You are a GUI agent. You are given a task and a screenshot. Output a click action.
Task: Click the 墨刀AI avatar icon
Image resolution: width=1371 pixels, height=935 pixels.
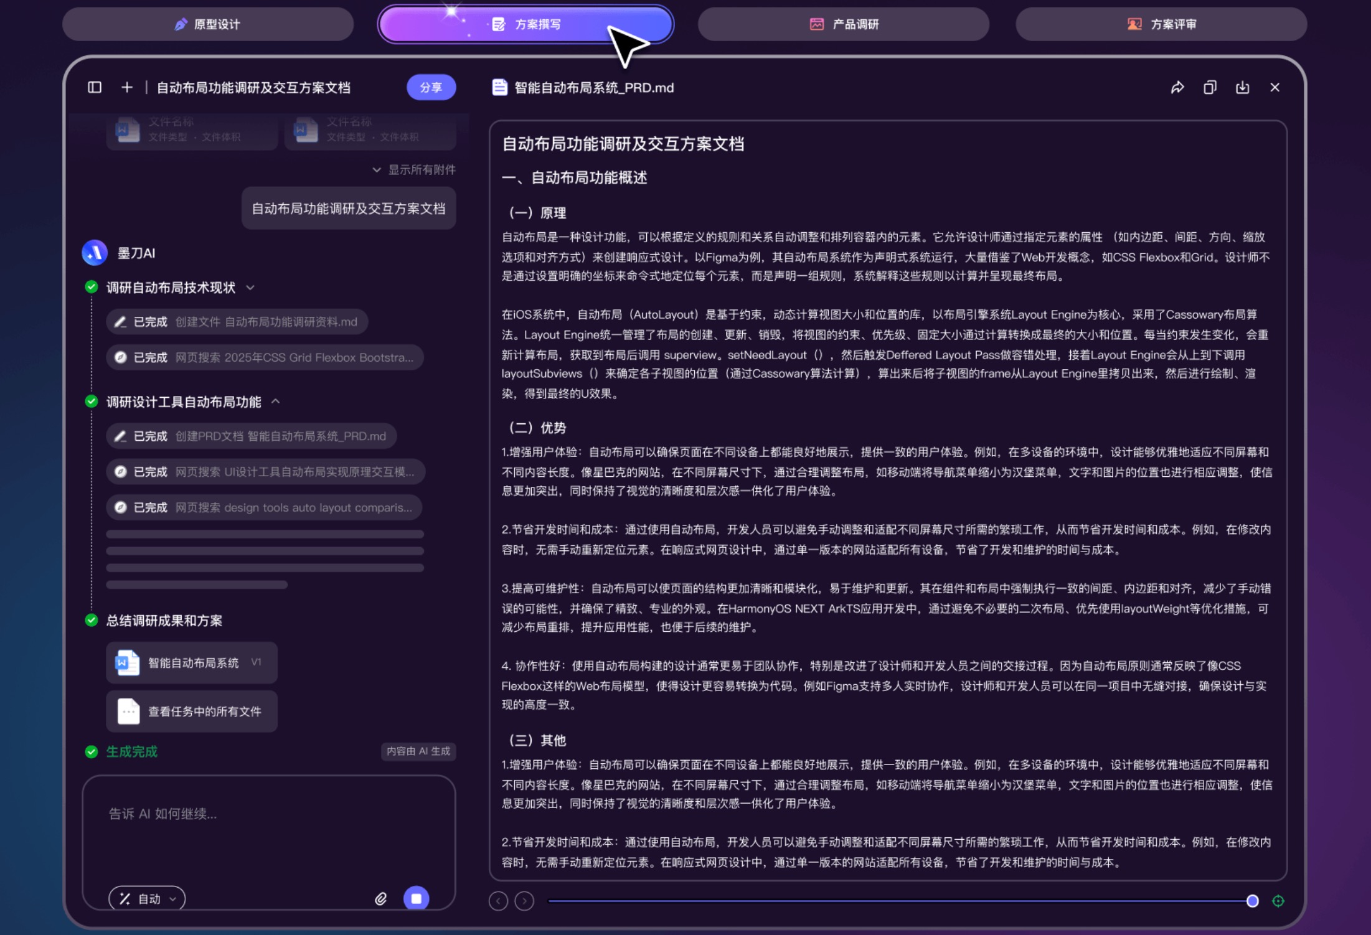pyautogui.click(x=94, y=253)
